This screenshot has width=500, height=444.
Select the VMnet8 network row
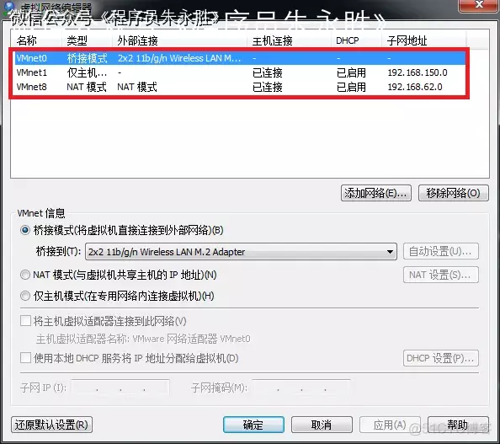(x=240, y=87)
